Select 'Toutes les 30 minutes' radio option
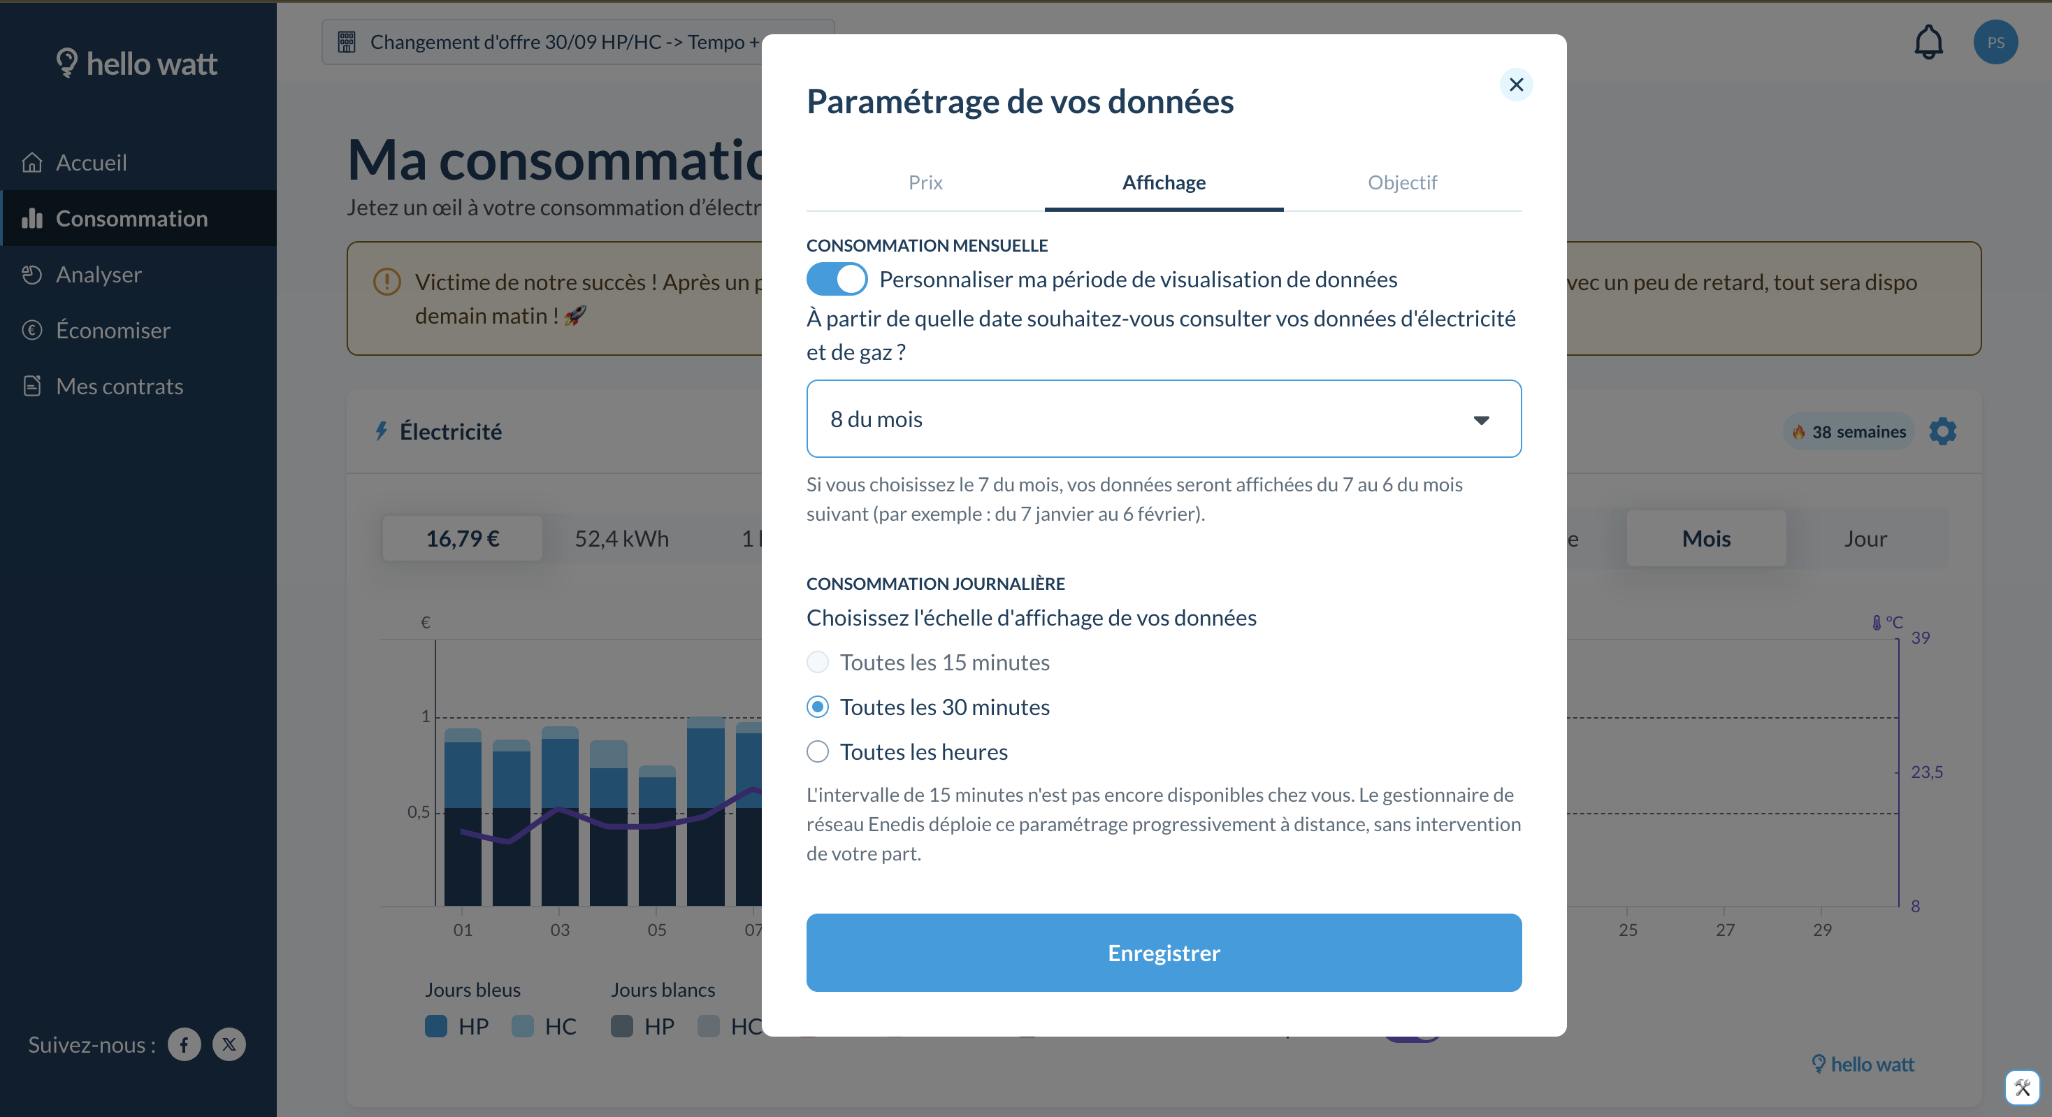The image size is (2052, 1117). click(x=817, y=707)
